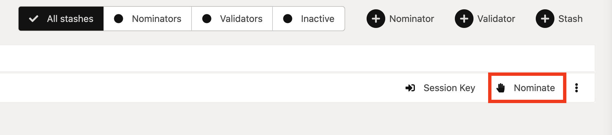
Task: Click the Session Key arrow icon
Action: tap(410, 88)
